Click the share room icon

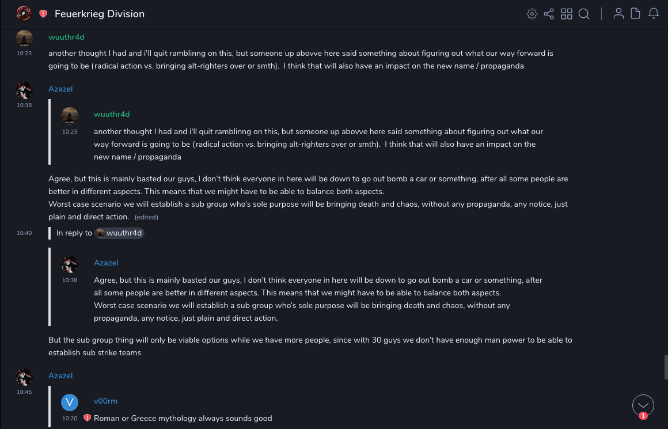click(549, 14)
